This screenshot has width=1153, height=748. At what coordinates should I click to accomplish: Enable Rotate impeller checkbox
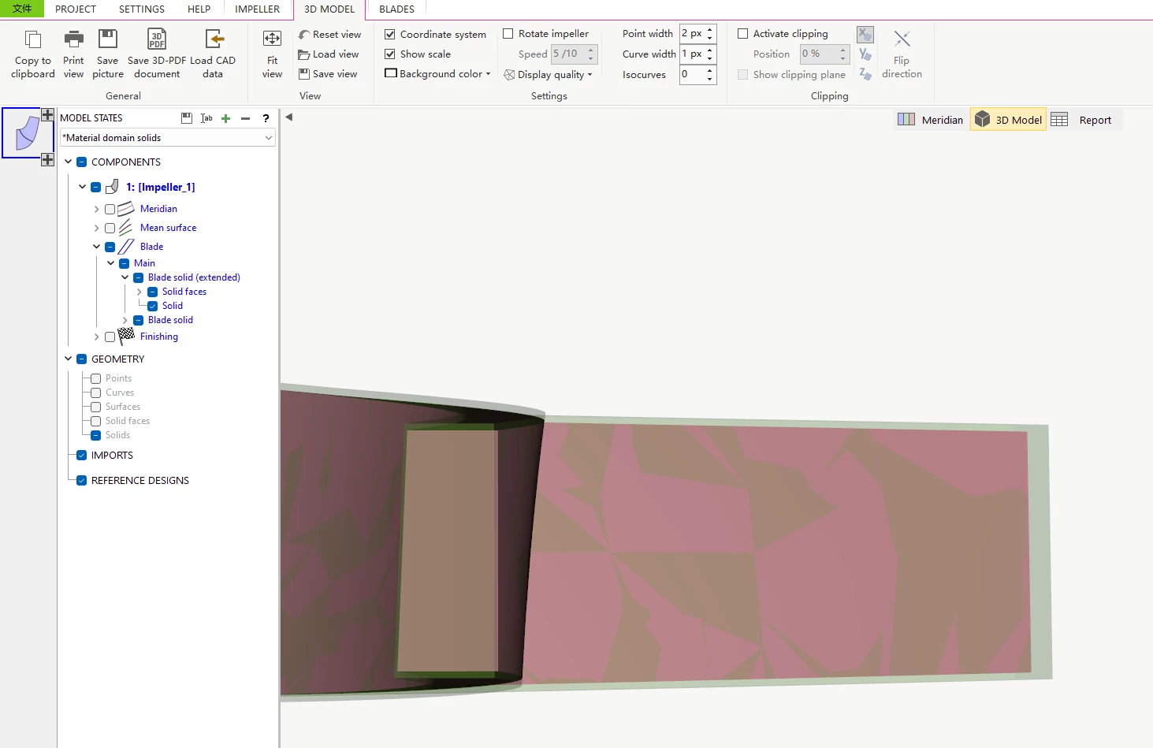click(508, 34)
